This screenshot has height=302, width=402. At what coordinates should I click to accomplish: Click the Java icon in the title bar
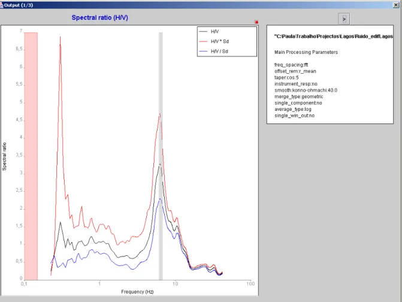(x=2, y=5)
